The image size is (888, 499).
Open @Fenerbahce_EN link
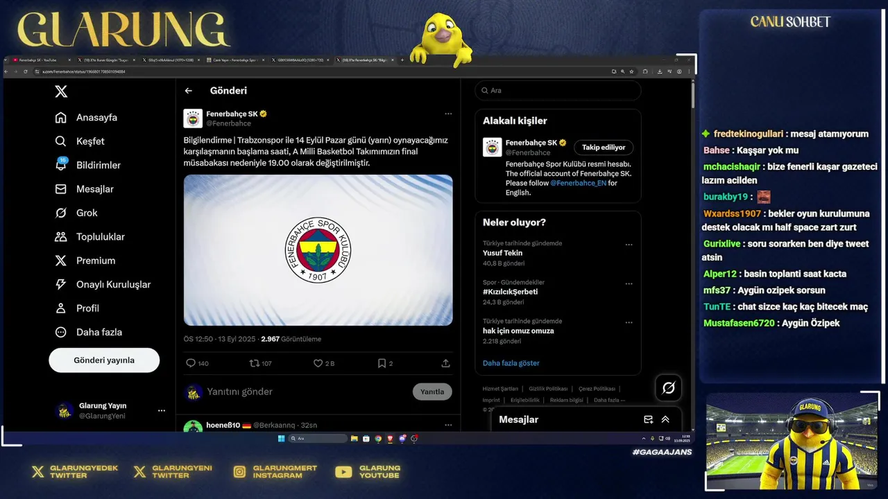pos(579,183)
